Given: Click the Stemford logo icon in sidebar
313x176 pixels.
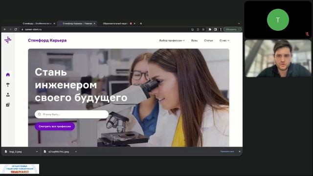Looking at the screenshot, I should [8, 40].
